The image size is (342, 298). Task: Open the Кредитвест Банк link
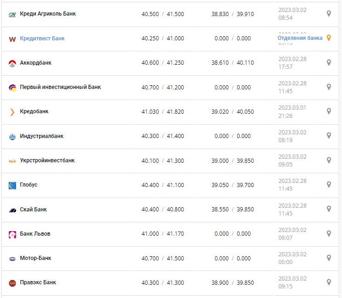point(42,39)
